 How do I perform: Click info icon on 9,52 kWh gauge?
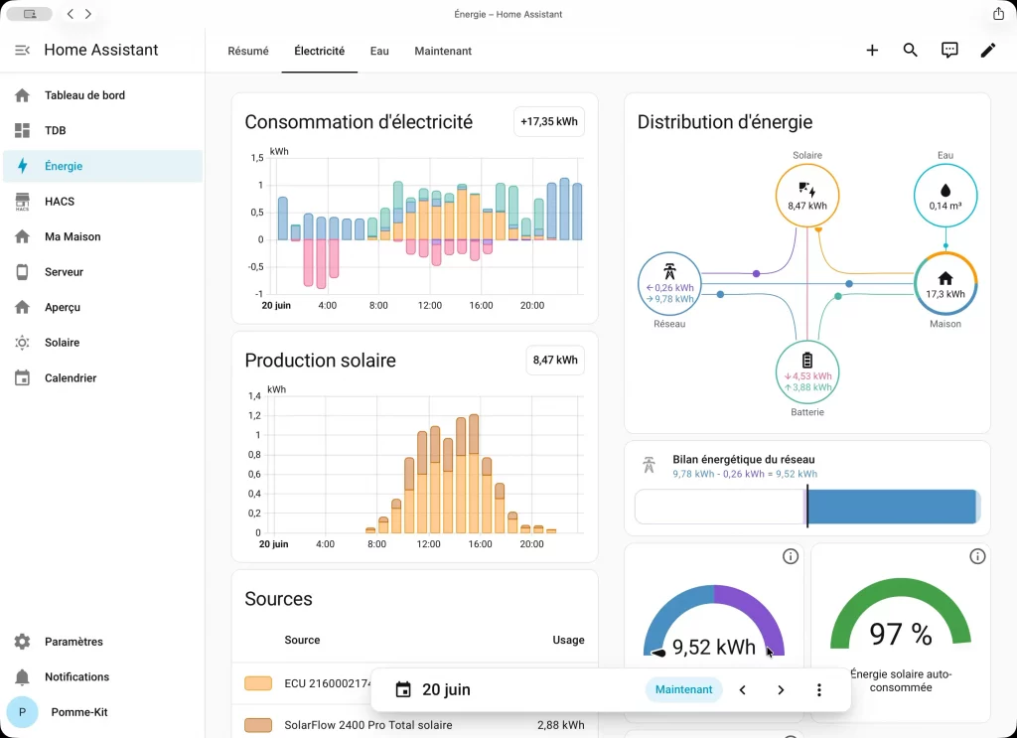(x=790, y=556)
